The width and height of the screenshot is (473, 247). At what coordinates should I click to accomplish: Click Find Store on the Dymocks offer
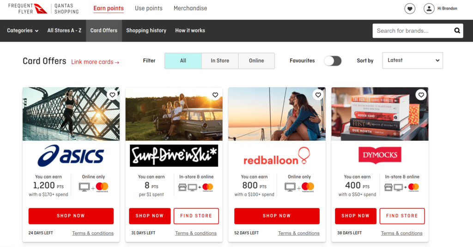[402, 216]
